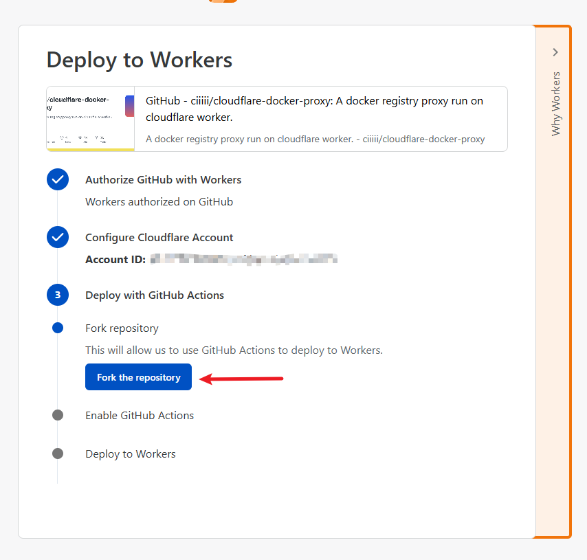This screenshot has width=587, height=560.
Task: Click the blurred Account ID value
Action: coord(243,259)
